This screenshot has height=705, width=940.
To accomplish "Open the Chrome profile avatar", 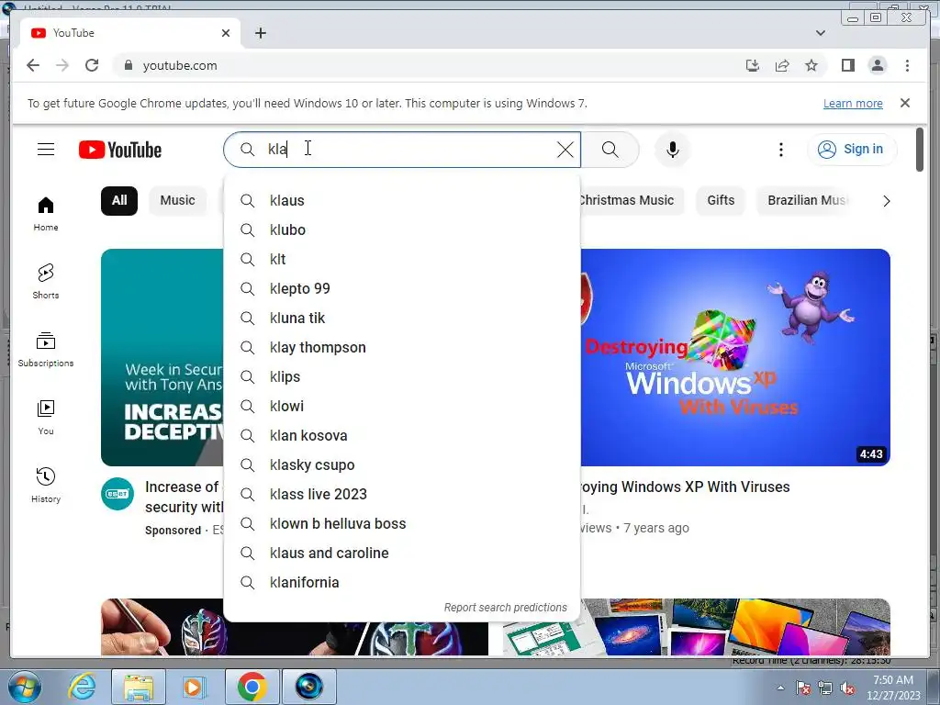I will pos(877,65).
